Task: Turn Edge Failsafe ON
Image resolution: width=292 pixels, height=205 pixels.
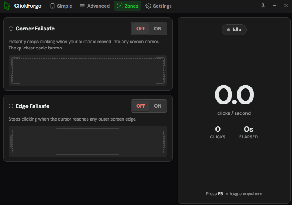Action: pos(157,106)
